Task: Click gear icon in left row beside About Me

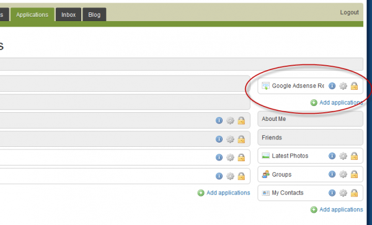Action: [230, 121]
